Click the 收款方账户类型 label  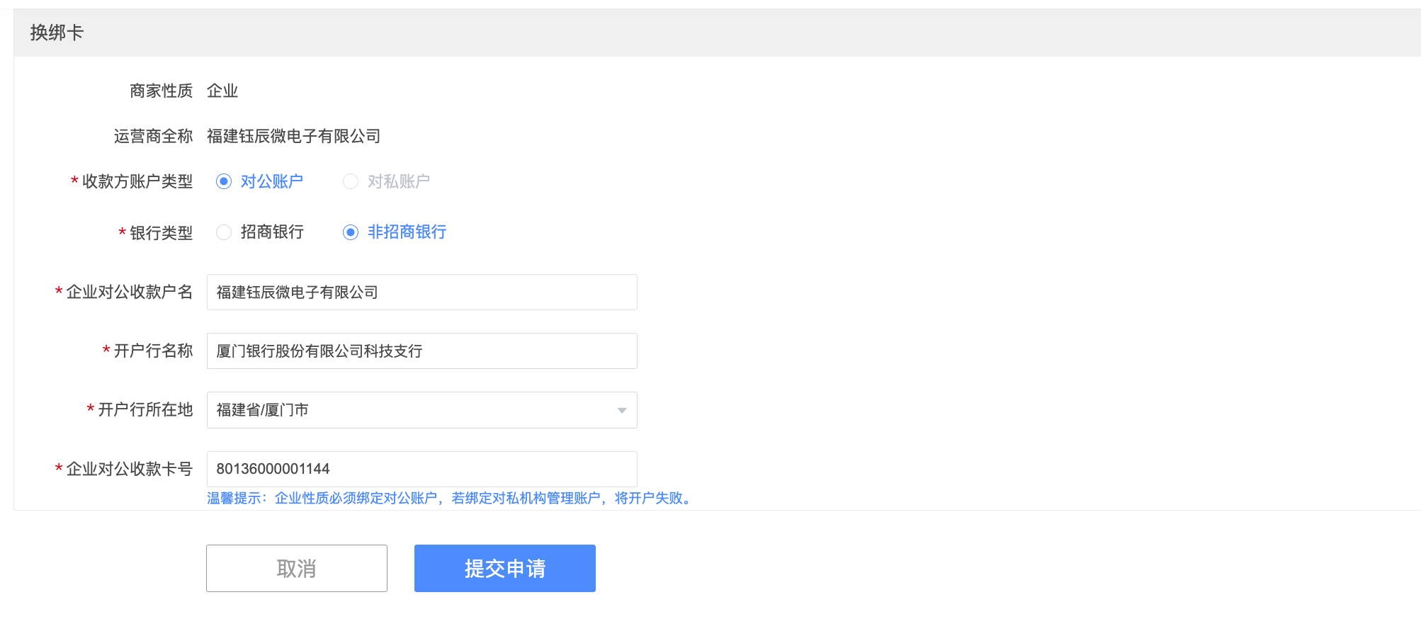(x=137, y=181)
